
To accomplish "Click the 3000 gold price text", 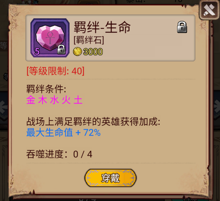I will [x=93, y=52].
